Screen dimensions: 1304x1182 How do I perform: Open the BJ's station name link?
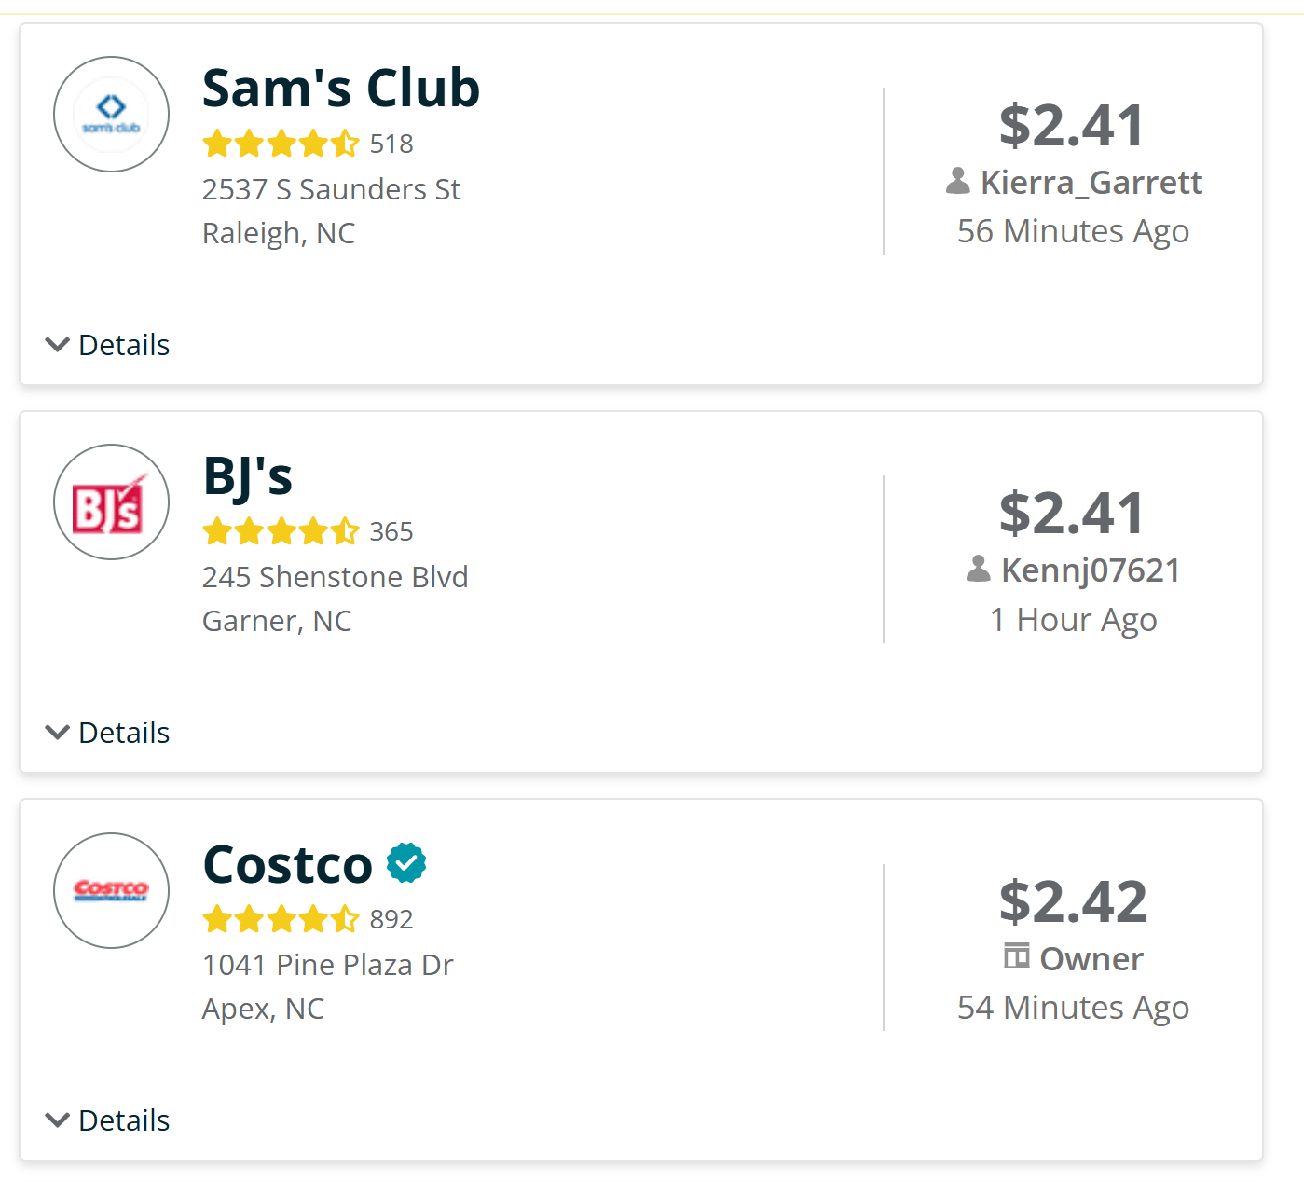(248, 476)
